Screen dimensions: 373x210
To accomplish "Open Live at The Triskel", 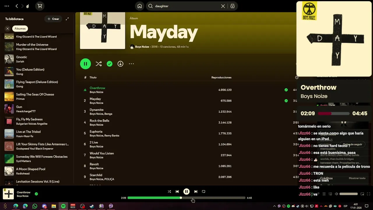I will point(37,134).
